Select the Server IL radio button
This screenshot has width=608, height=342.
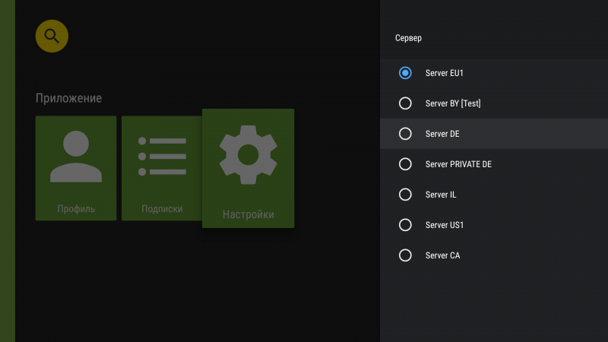(405, 195)
